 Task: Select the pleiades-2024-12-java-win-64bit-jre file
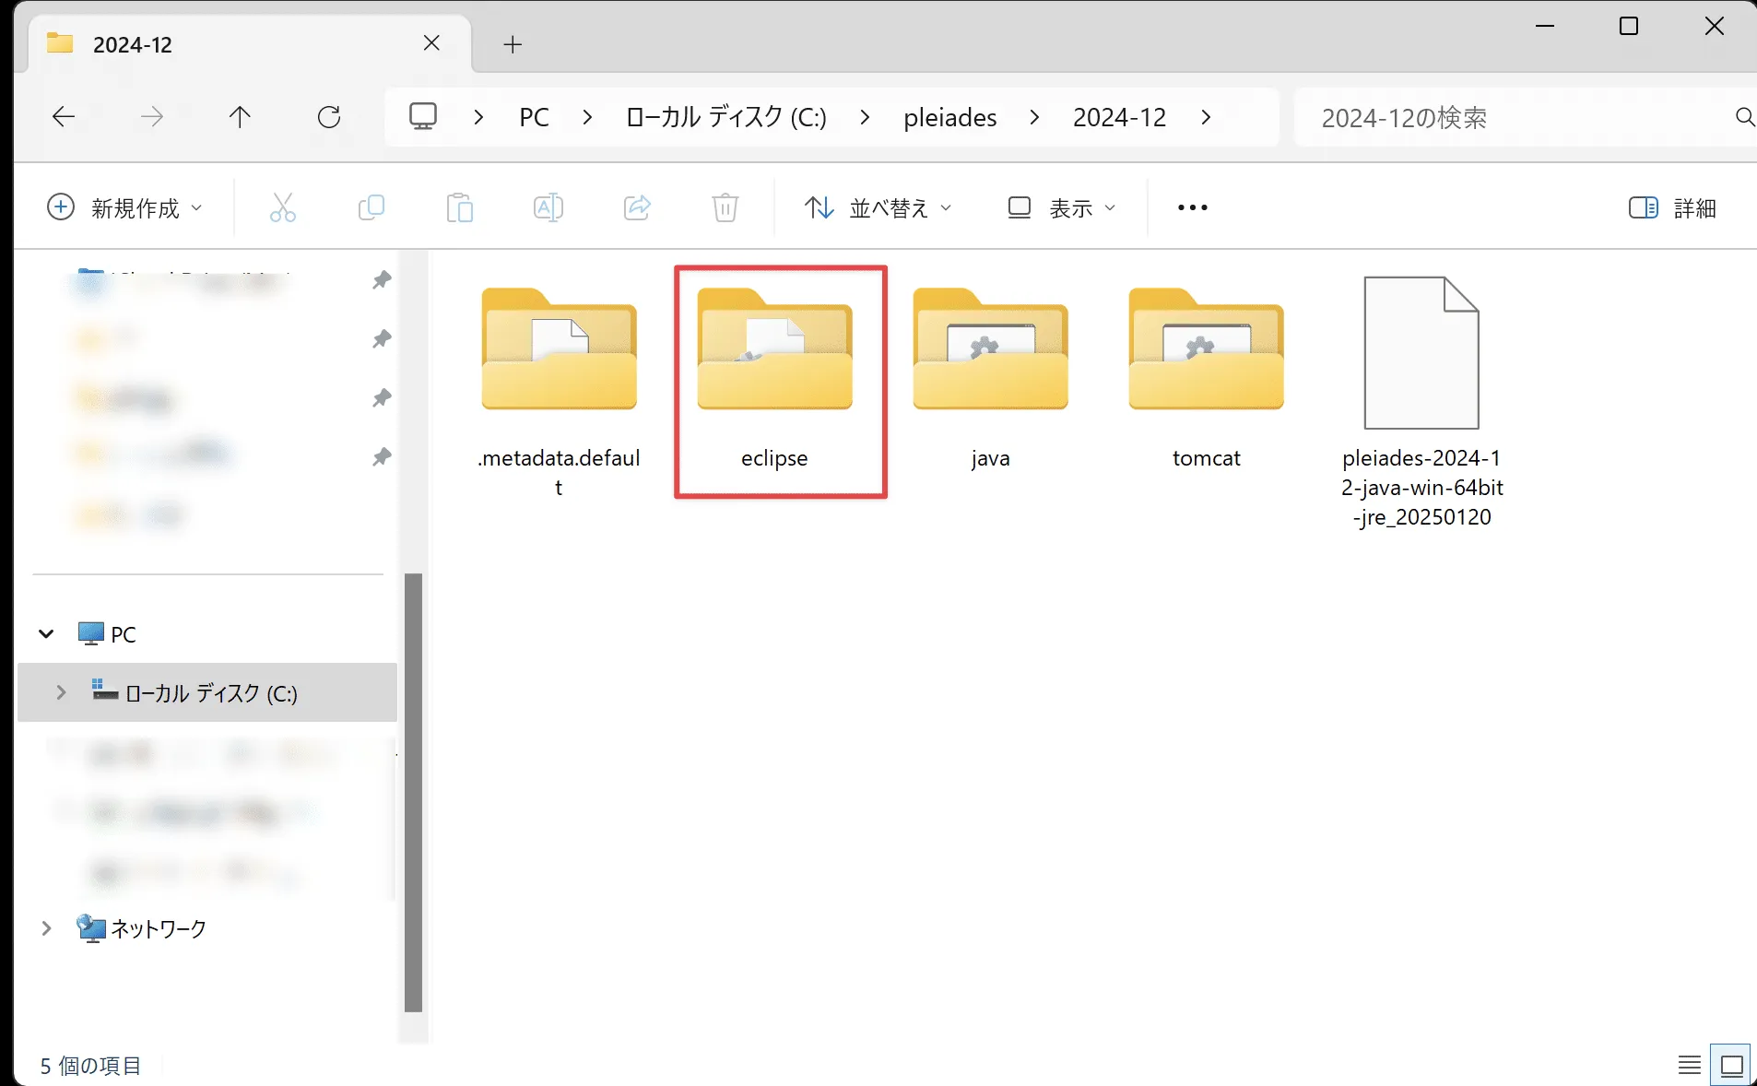(1422, 402)
